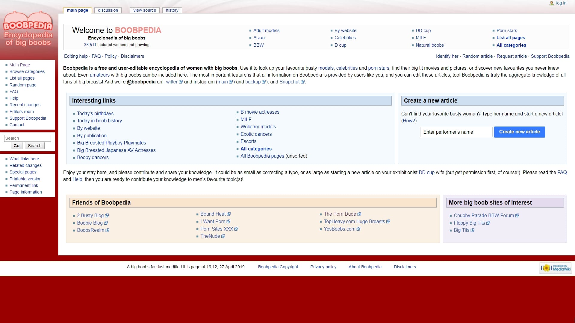575x323 pixels.
Task: Click the user icon beside log in
Action: (551, 3)
